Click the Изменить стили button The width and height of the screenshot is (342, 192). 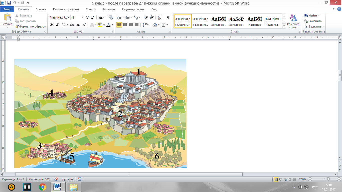(293, 21)
